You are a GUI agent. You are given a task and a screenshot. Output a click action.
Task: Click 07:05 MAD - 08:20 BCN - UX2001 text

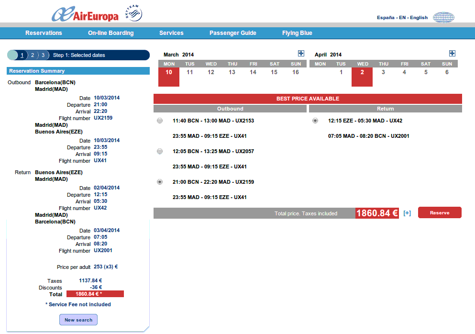[368, 136]
